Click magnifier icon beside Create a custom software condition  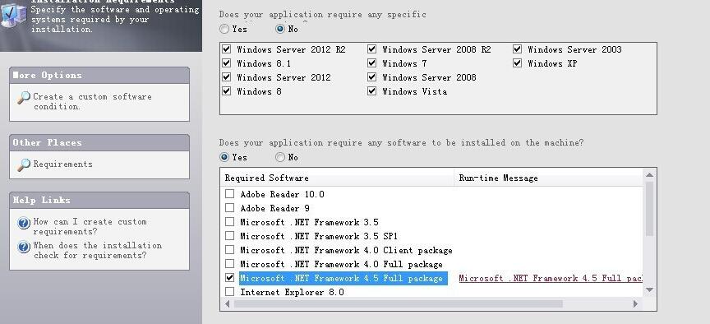point(24,97)
